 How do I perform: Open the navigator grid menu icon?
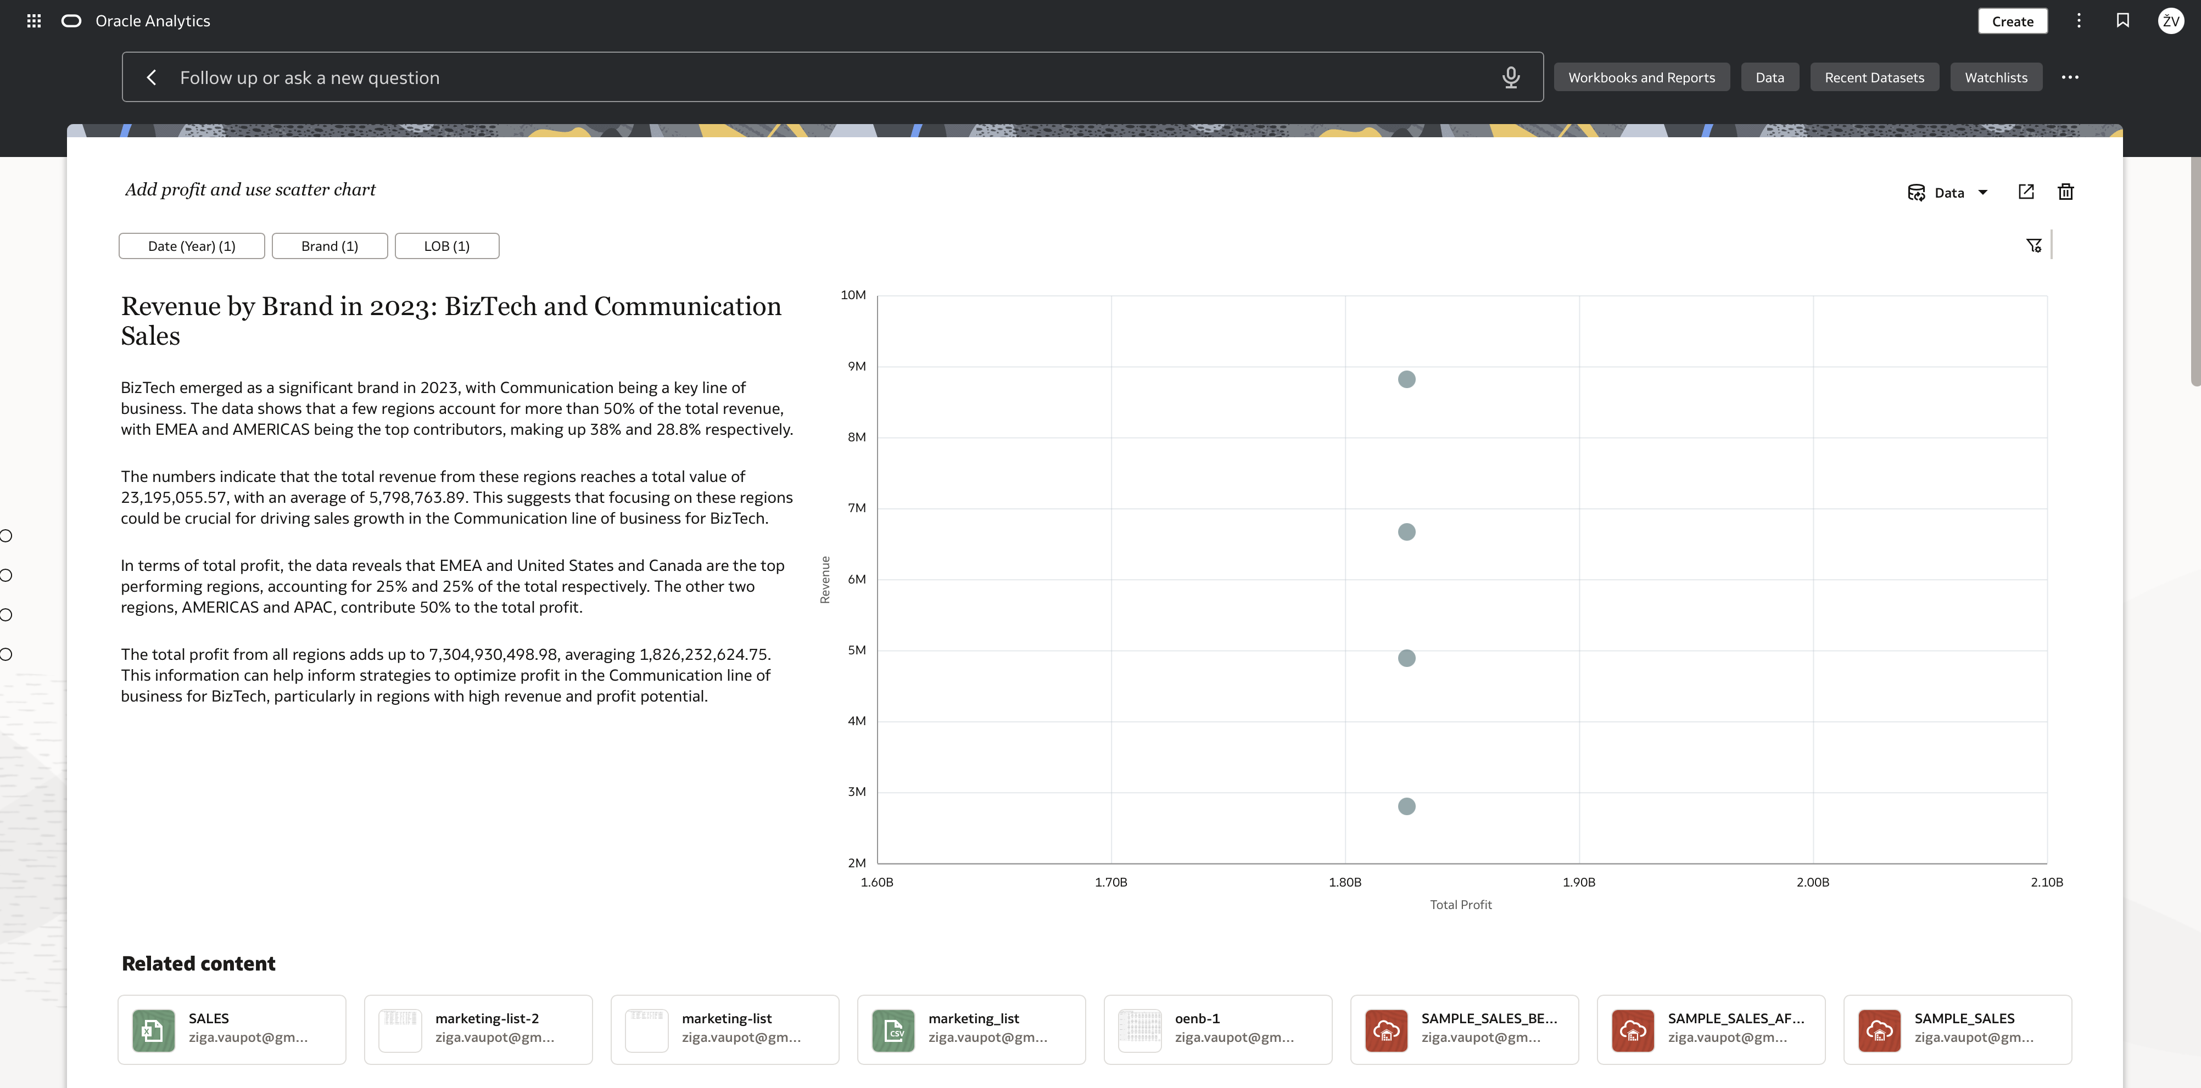pyautogui.click(x=34, y=20)
